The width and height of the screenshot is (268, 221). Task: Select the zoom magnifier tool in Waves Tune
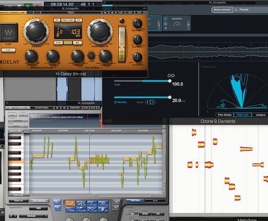pyautogui.click(x=103, y=203)
